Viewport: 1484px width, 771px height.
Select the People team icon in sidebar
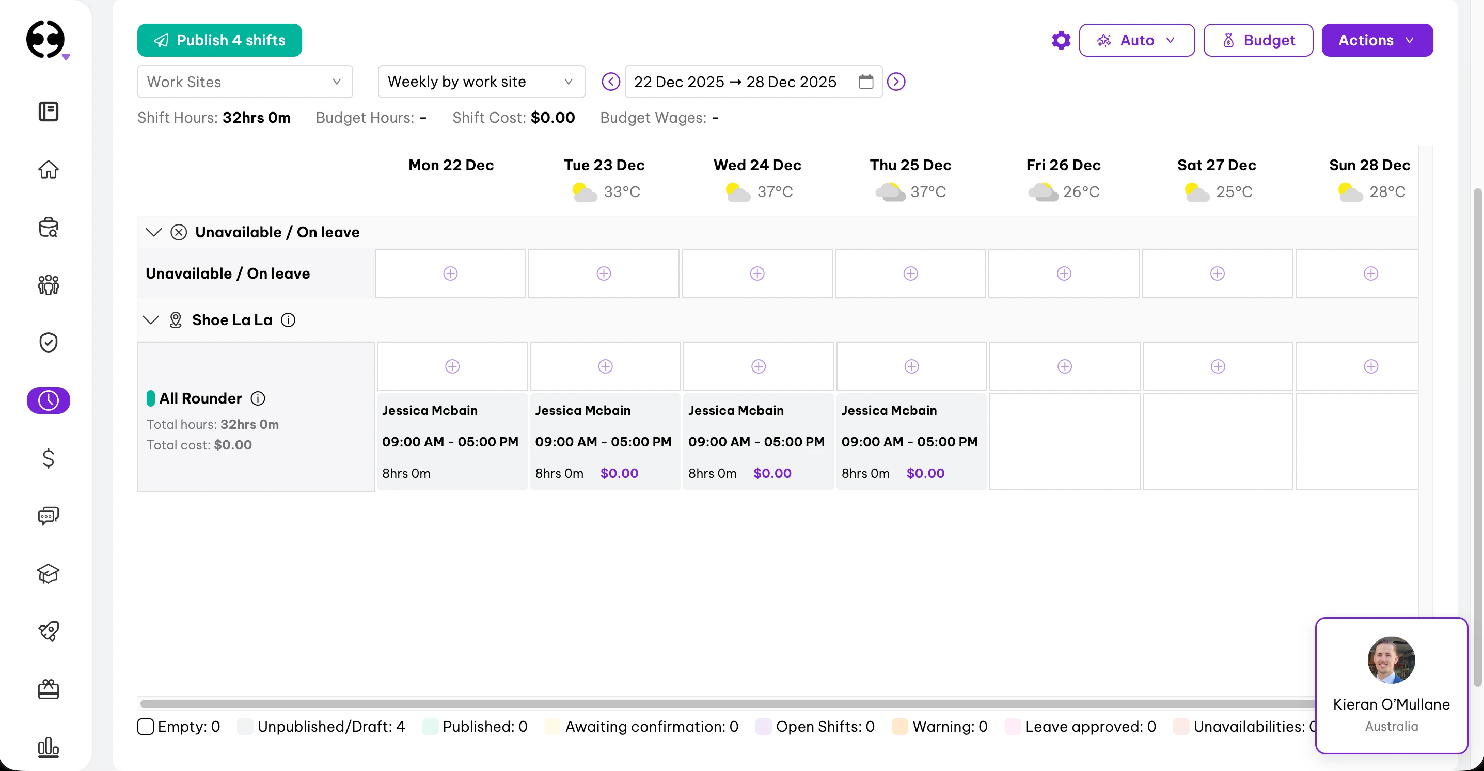pos(49,284)
